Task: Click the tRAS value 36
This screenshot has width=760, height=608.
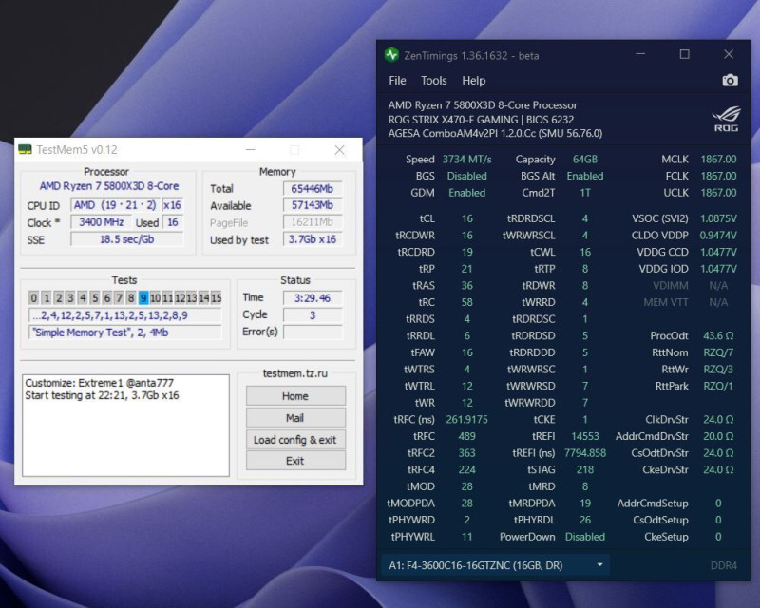Action: point(466,286)
